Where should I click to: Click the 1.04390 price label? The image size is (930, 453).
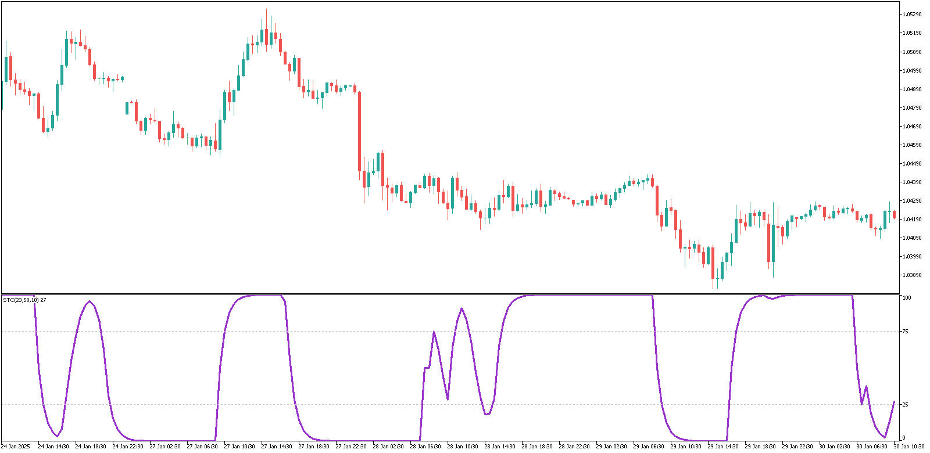[x=913, y=182]
